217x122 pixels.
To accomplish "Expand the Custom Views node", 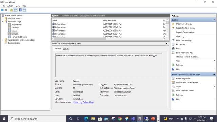I will [3, 19].
